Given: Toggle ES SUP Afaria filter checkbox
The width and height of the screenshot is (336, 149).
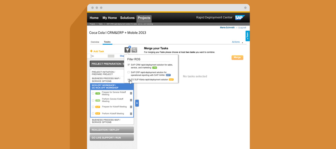Looking at the screenshot, I should tap(129, 80).
